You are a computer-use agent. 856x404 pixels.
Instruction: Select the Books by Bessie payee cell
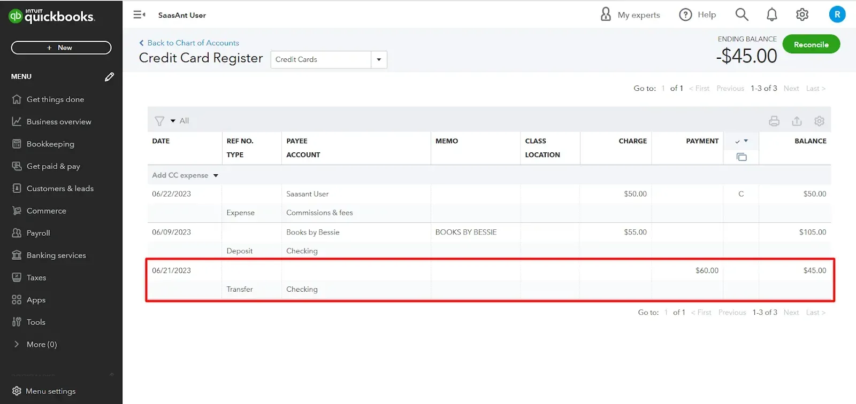313,232
